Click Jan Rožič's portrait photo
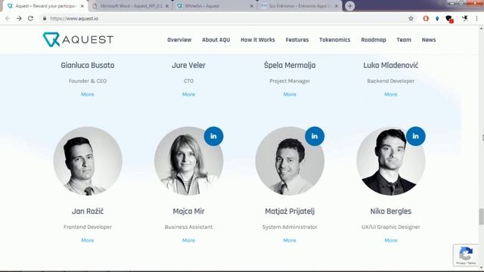This screenshot has height=272, width=484. (88, 161)
